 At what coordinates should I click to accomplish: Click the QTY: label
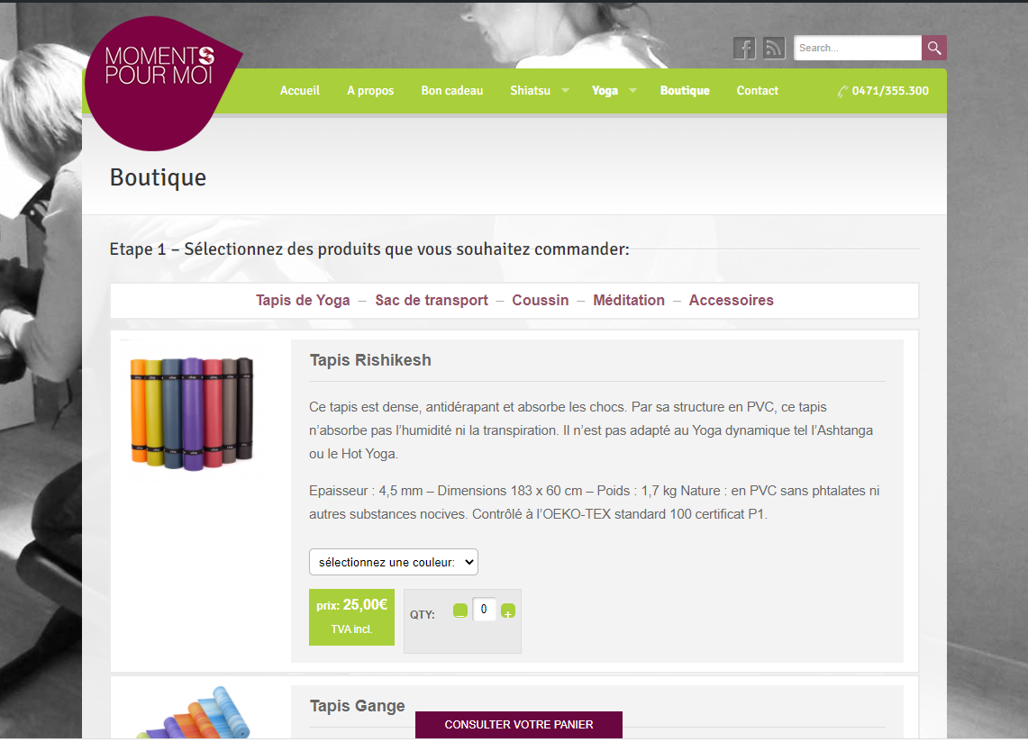(423, 615)
